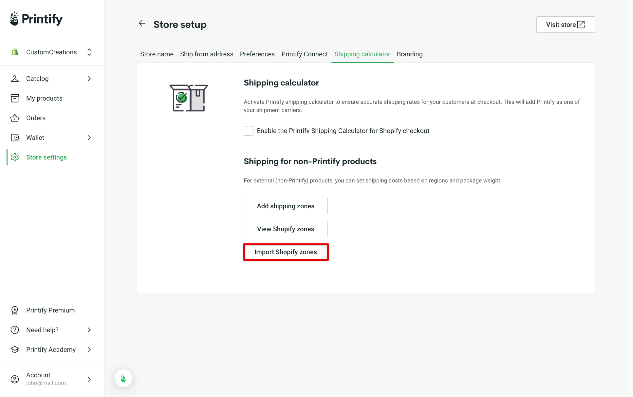This screenshot has width=633, height=397.
Task: Click the Printify Premium badge icon
Action: coord(15,310)
